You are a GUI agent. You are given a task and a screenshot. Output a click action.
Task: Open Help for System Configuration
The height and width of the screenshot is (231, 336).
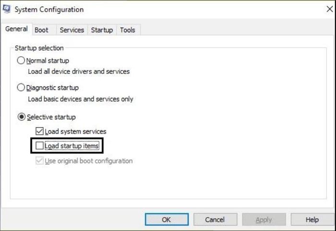(x=312, y=219)
